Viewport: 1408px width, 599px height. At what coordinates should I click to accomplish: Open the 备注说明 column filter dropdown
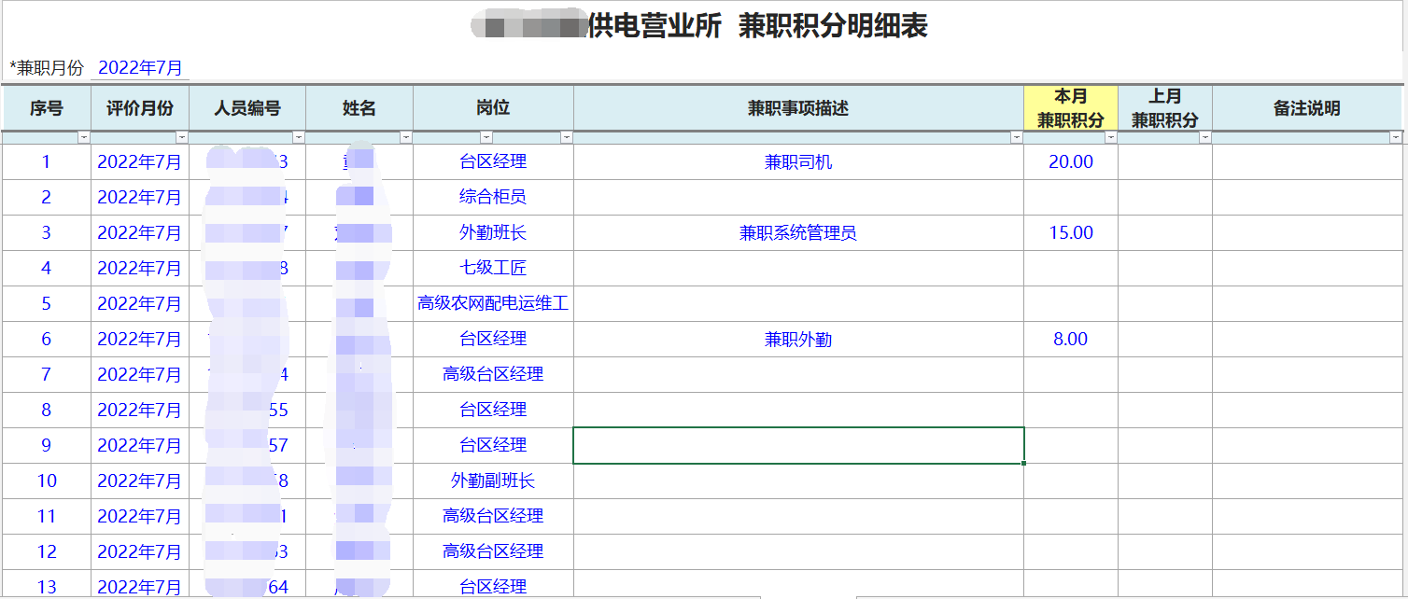click(x=1396, y=137)
